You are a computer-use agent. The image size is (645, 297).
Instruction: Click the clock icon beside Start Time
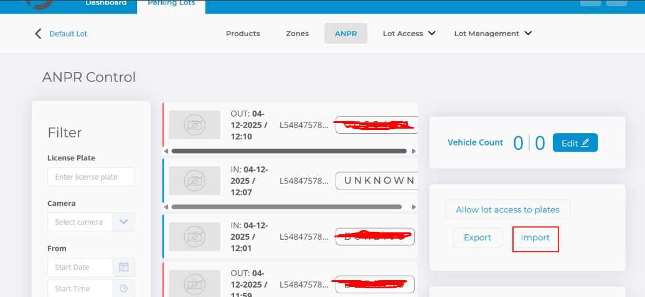coord(123,288)
